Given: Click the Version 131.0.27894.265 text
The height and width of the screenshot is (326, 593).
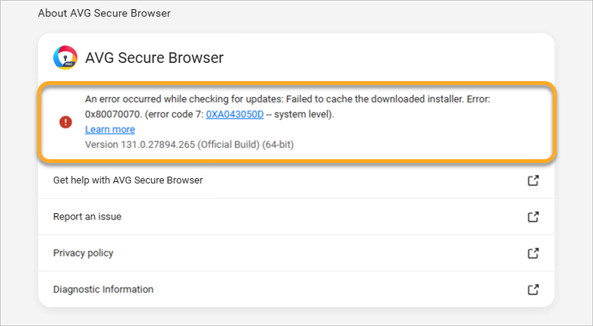Looking at the screenshot, I should pos(139,145).
